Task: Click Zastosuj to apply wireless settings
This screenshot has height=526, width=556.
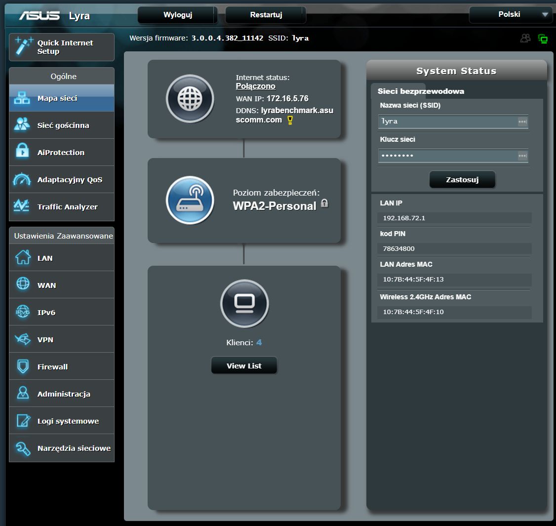Action: click(x=462, y=179)
